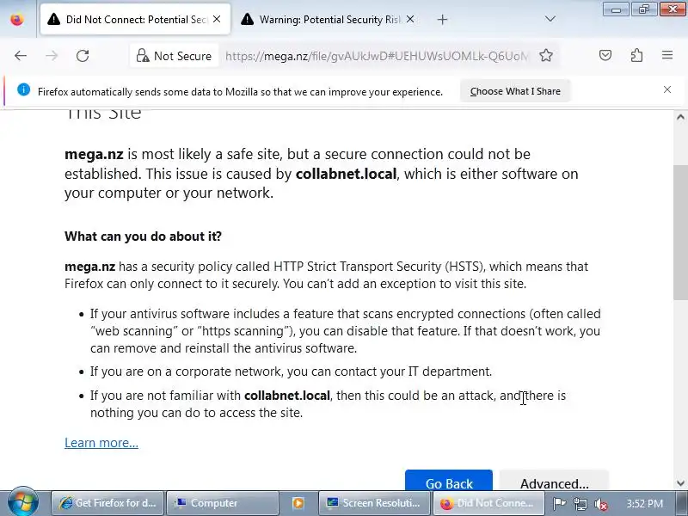Expand the list all tabs chevron
The image size is (688, 516).
pyautogui.click(x=550, y=19)
